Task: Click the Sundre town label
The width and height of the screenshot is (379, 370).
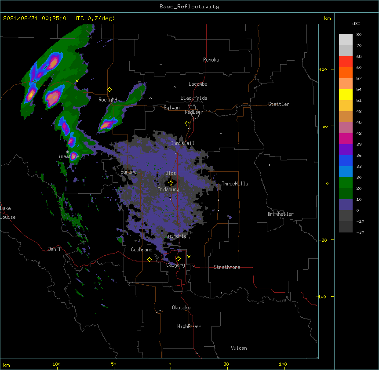Action: 128,172
